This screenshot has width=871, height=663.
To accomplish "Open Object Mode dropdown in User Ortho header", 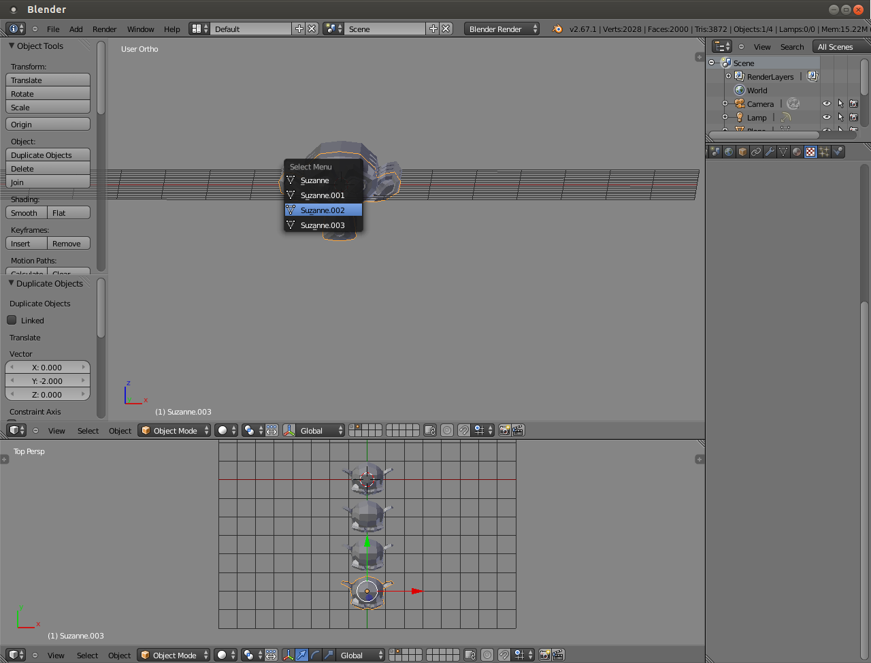I will coord(174,430).
